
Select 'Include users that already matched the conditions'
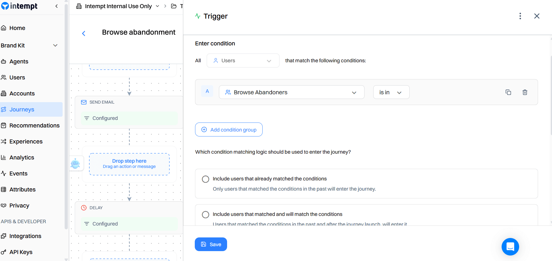[206, 179]
